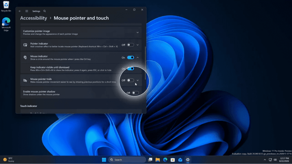
Task: Click the Settings search magnifier icon
Action: 44,11
